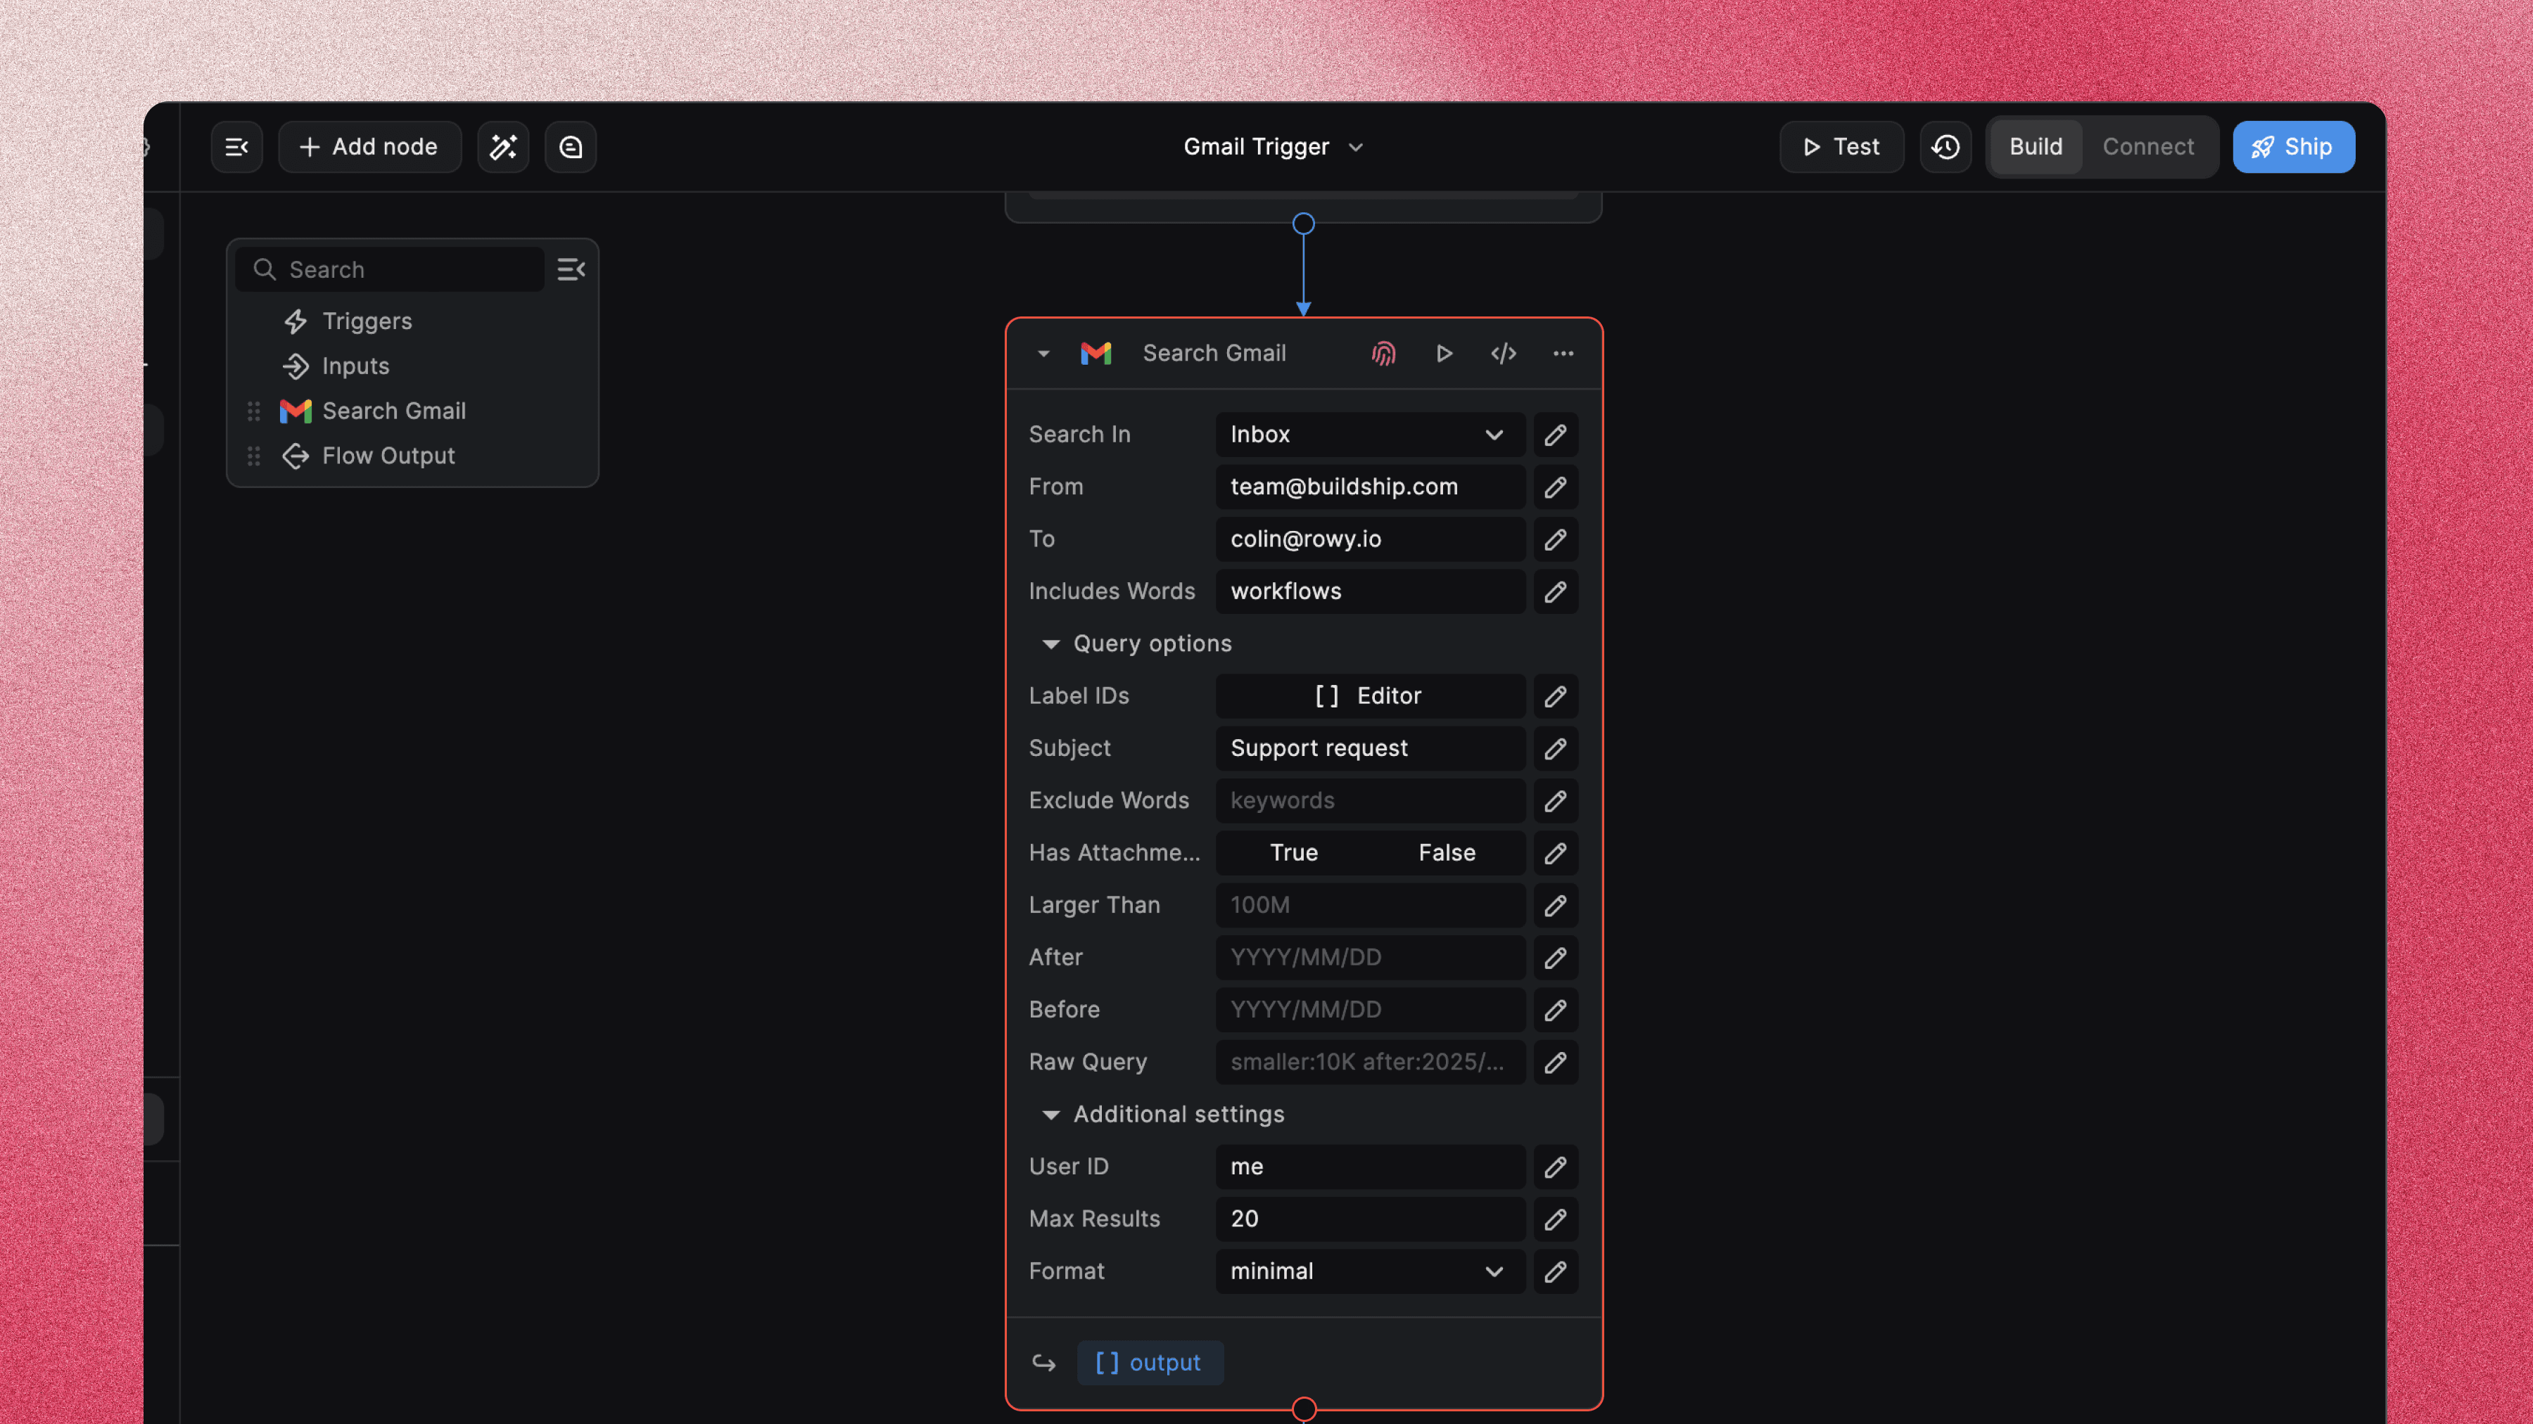This screenshot has width=2533, height=1424.
Task: Click the User ID field
Action: 1370,1167
